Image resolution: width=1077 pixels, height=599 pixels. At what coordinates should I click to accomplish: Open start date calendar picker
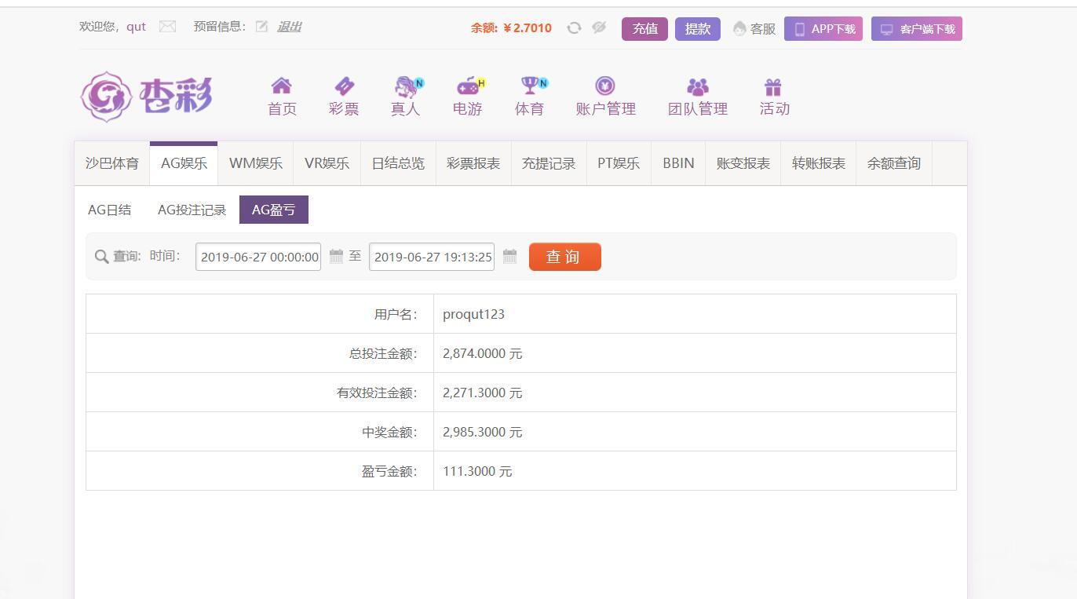pos(336,257)
